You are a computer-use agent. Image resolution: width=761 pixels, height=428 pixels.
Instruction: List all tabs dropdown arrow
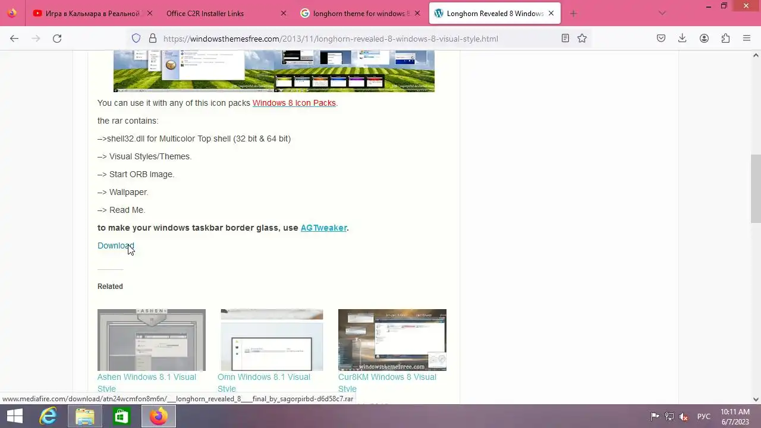(662, 13)
